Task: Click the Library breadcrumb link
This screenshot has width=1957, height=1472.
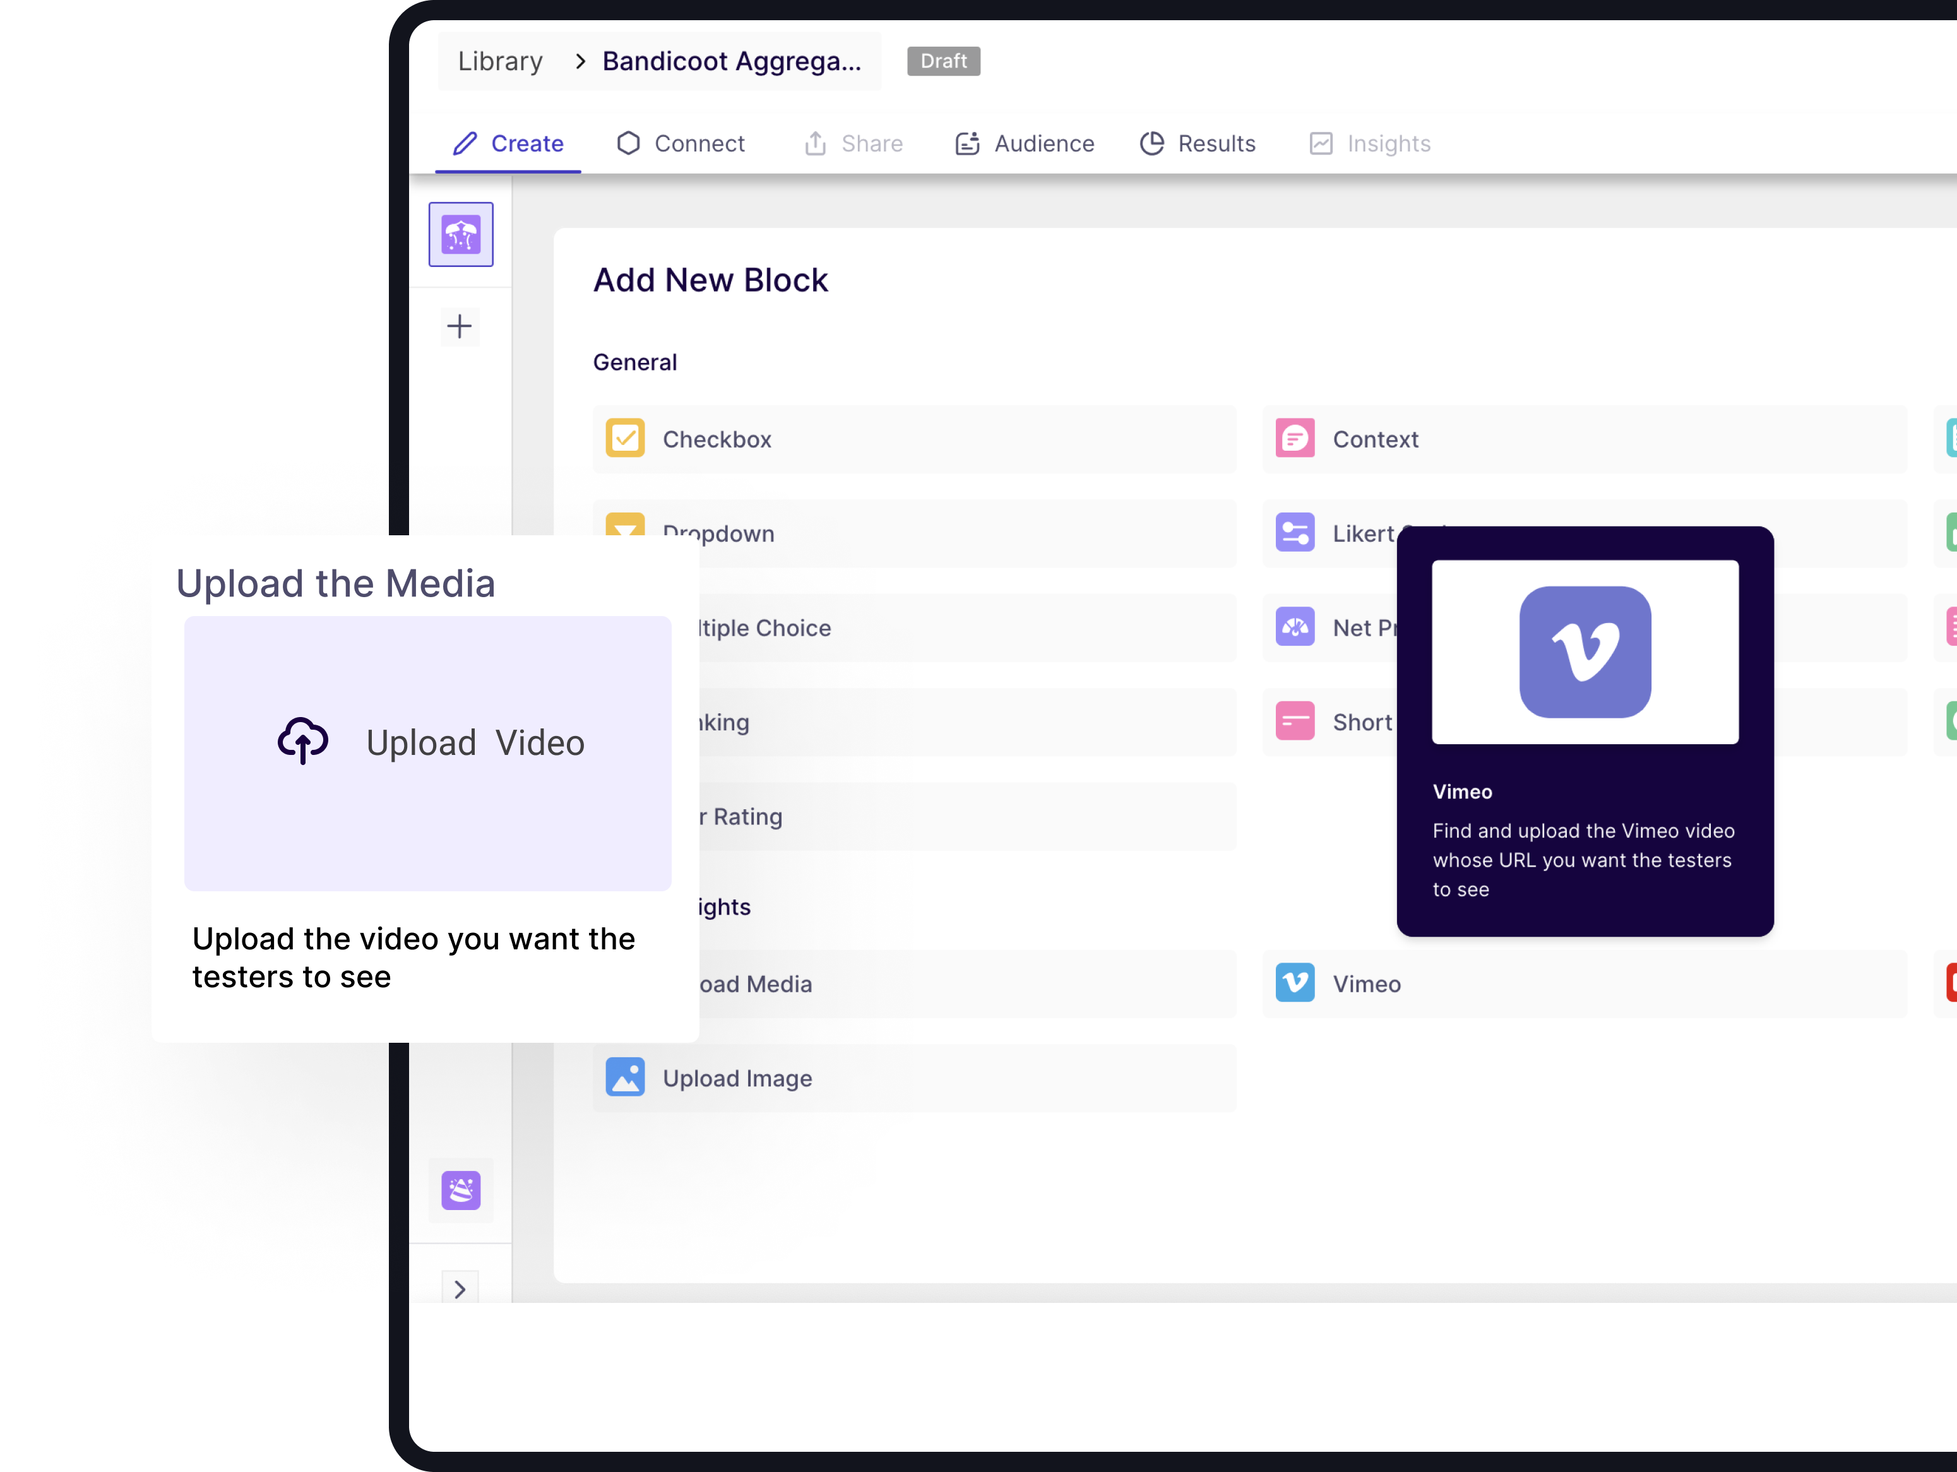Action: tap(500, 61)
